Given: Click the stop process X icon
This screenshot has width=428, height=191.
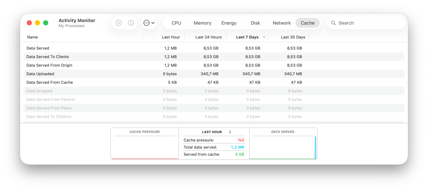Looking at the screenshot, I should tap(119, 23).
